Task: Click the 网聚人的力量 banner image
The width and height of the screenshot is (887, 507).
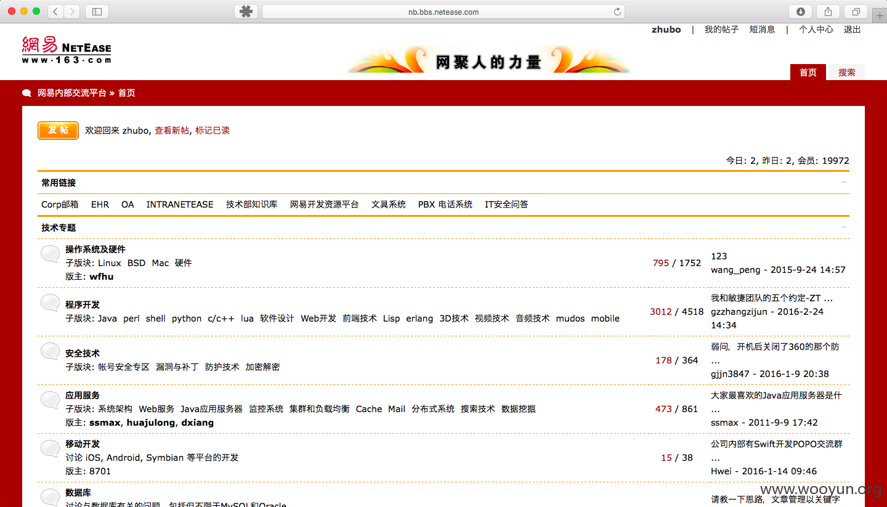Action: pyautogui.click(x=488, y=60)
